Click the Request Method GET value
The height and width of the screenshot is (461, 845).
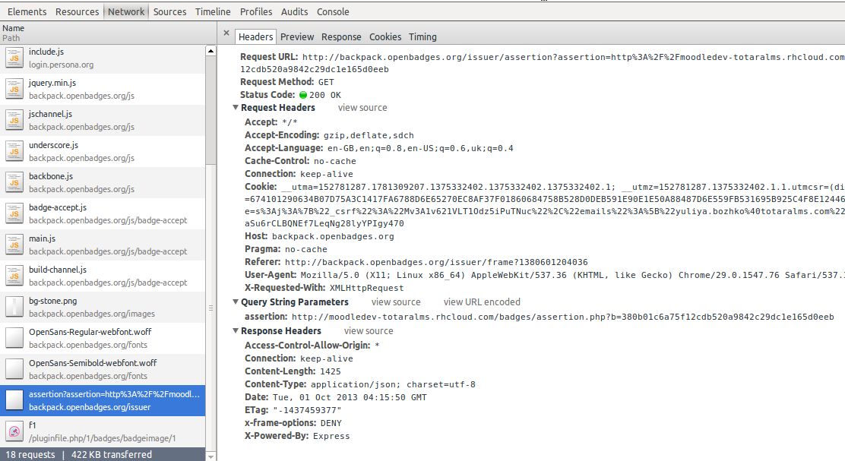click(326, 82)
